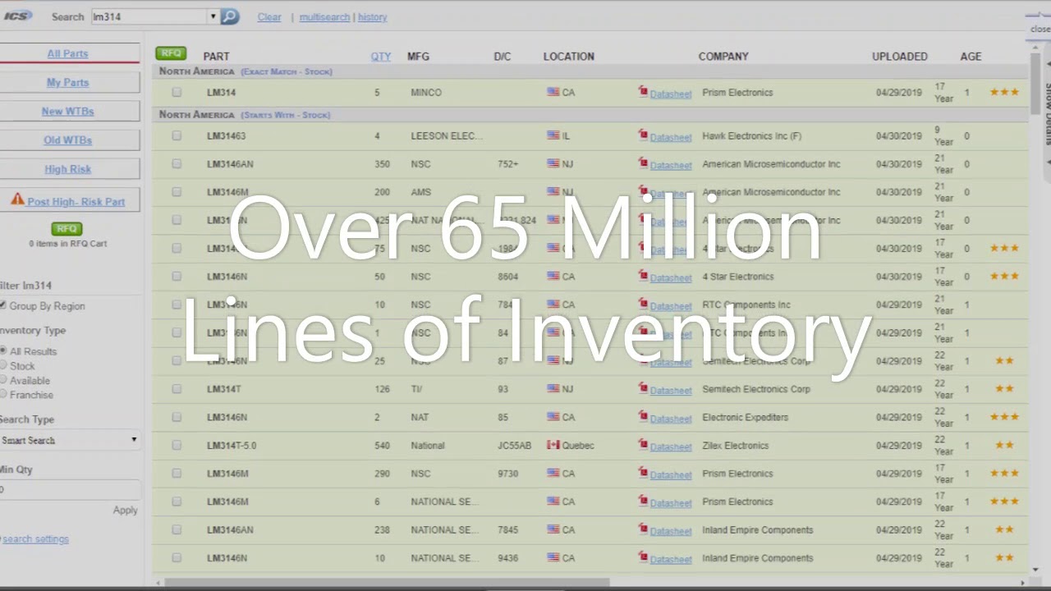Switch to My Parts tab
The width and height of the screenshot is (1051, 591).
(68, 82)
